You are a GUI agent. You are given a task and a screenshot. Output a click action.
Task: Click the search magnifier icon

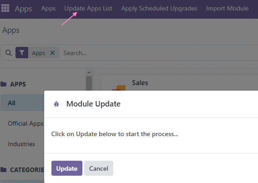(x=9, y=53)
